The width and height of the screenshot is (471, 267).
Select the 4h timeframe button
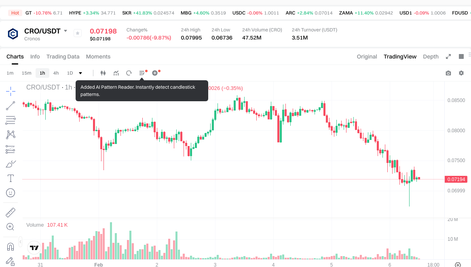coord(56,73)
